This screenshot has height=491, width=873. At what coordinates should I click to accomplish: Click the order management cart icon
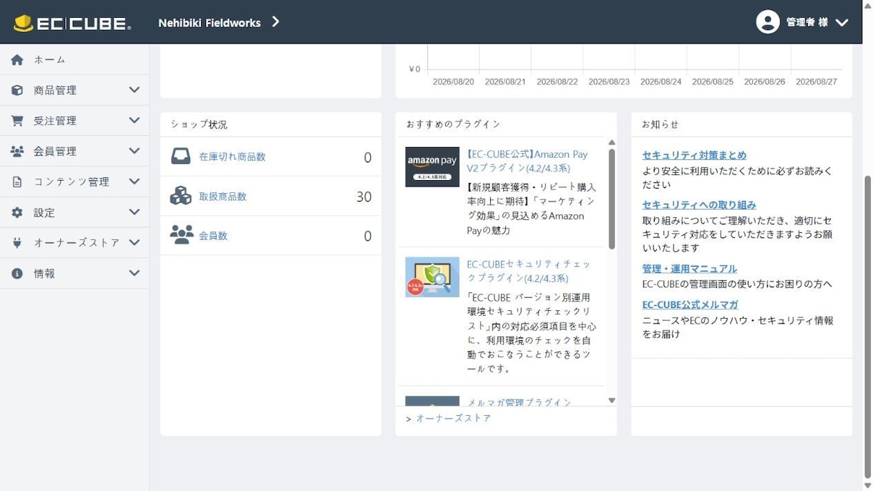click(17, 121)
